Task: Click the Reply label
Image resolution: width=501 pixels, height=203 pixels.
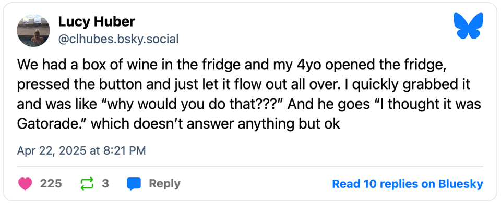Action: point(164,184)
